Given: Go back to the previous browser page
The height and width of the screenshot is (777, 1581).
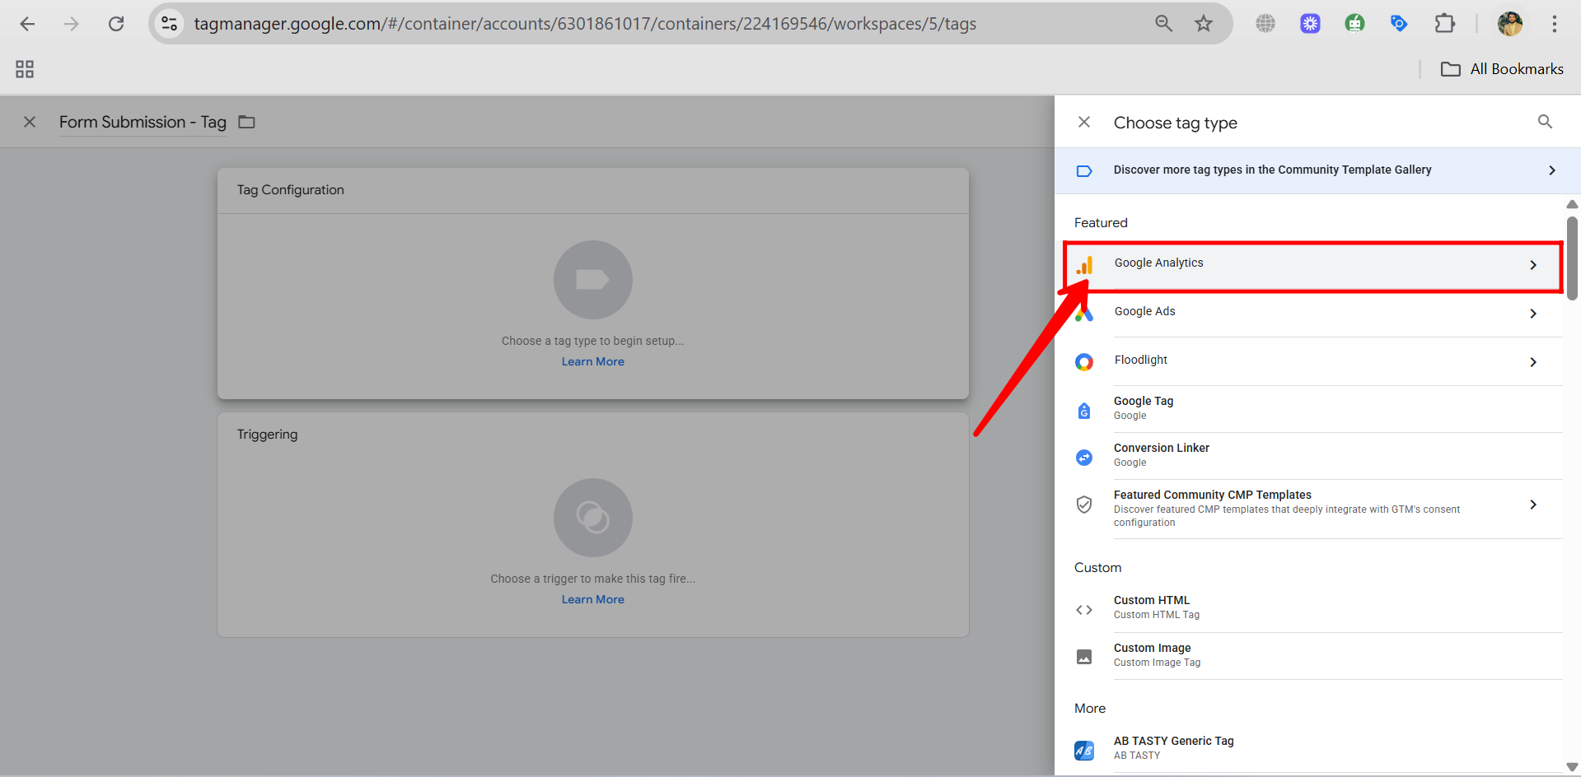Looking at the screenshot, I should pos(27,24).
